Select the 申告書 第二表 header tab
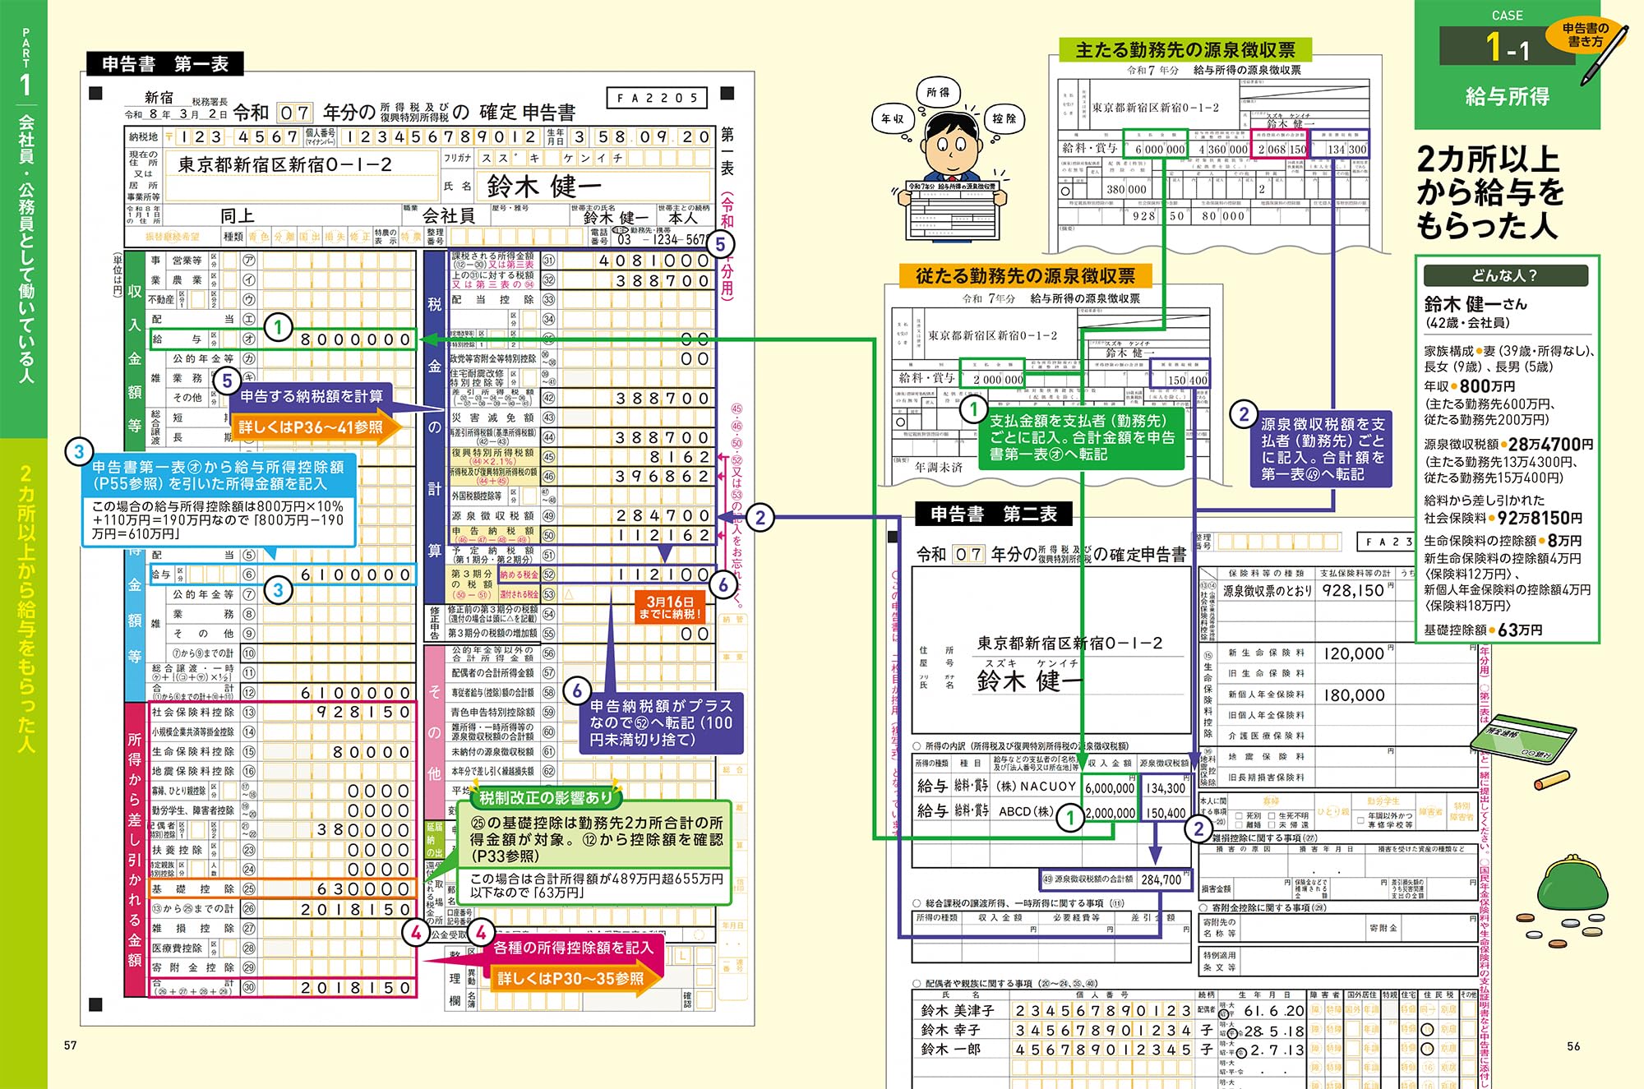This screenshot has width=1644, height=1089. 994,515
